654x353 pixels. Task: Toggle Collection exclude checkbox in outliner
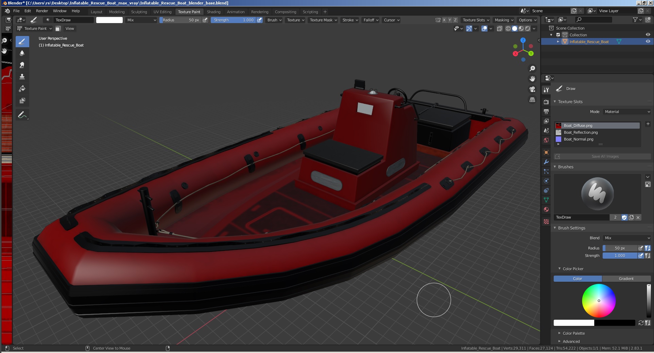coord(558,35)
